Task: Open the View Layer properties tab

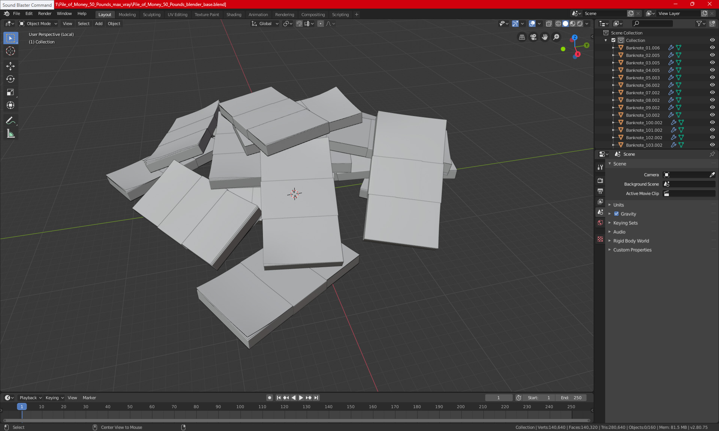Action: click(x=600, y=201)
